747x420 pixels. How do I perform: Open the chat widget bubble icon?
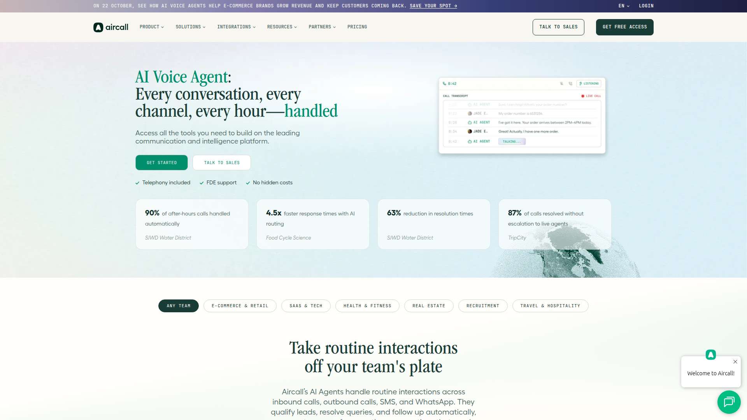tap(729, 402)
